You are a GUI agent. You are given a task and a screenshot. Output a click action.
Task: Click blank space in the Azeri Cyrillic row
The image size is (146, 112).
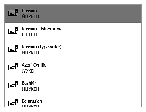[x=94, y=68]
